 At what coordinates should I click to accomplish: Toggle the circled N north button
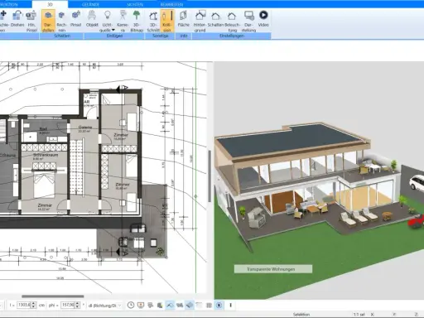coord(219,305)
